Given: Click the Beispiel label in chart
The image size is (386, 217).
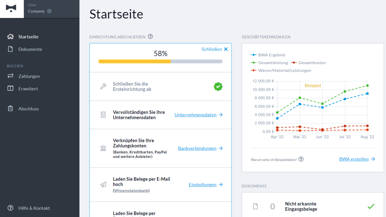Looking at the screenshot, I should 313,86.
